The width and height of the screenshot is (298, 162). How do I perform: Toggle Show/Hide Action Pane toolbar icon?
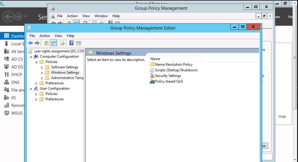coord(78,43)
